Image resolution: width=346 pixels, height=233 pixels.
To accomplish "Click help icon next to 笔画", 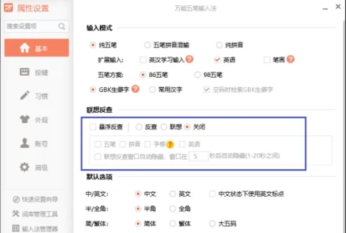I will (290, 59).
